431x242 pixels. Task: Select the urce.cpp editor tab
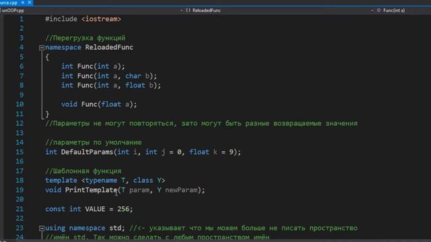click(9, 3)
